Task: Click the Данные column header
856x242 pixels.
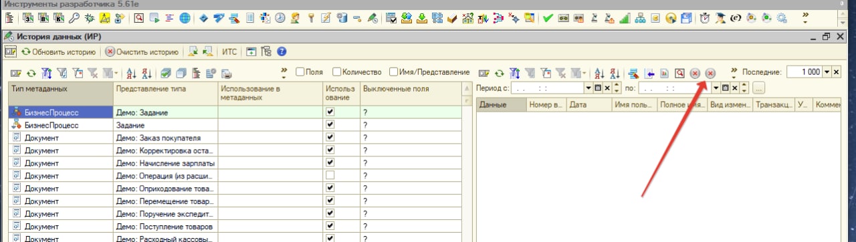Action: coord(502,105)
